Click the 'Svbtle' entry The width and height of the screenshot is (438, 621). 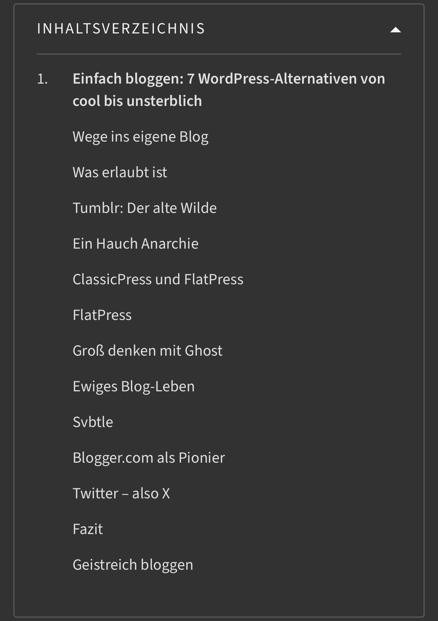point(93,422)
